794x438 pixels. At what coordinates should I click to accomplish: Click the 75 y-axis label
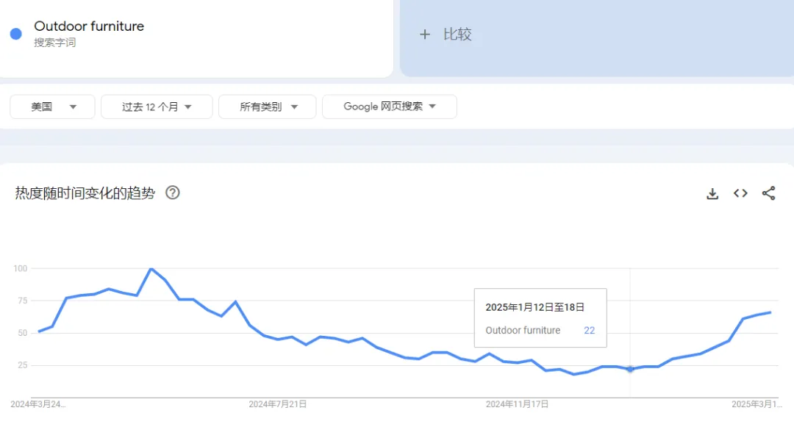[x=22, y=301]
